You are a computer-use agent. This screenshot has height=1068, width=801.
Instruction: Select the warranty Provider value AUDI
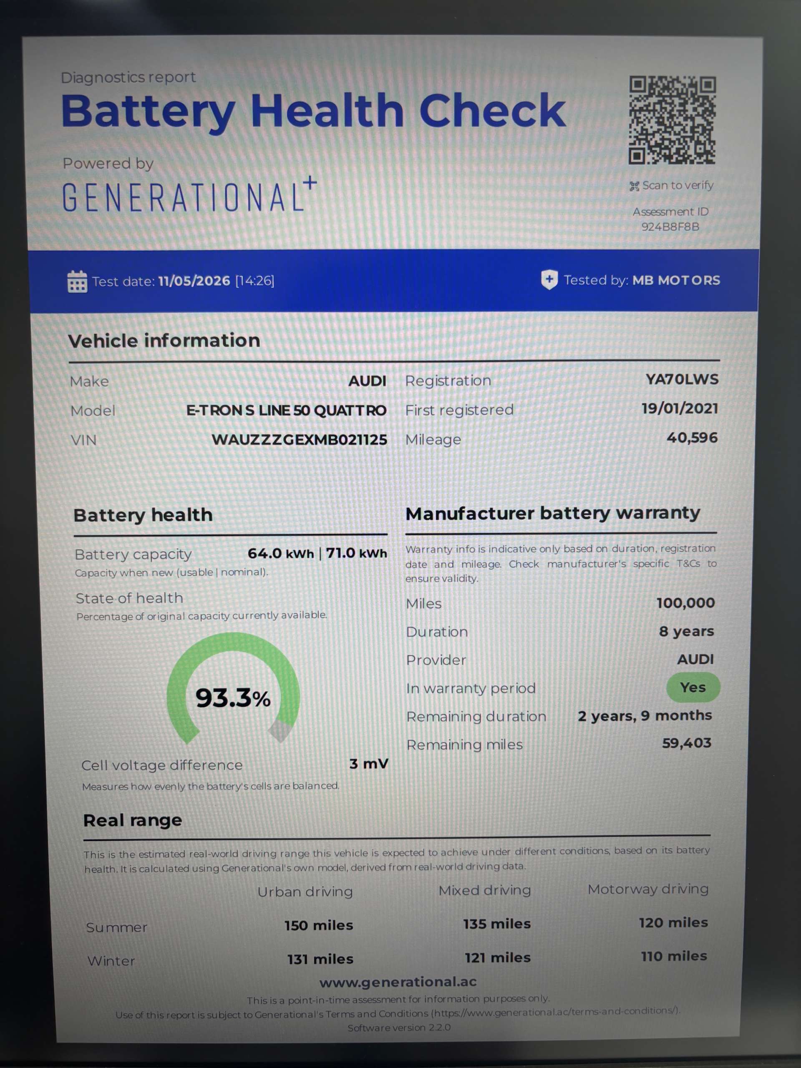click(695, 660)
